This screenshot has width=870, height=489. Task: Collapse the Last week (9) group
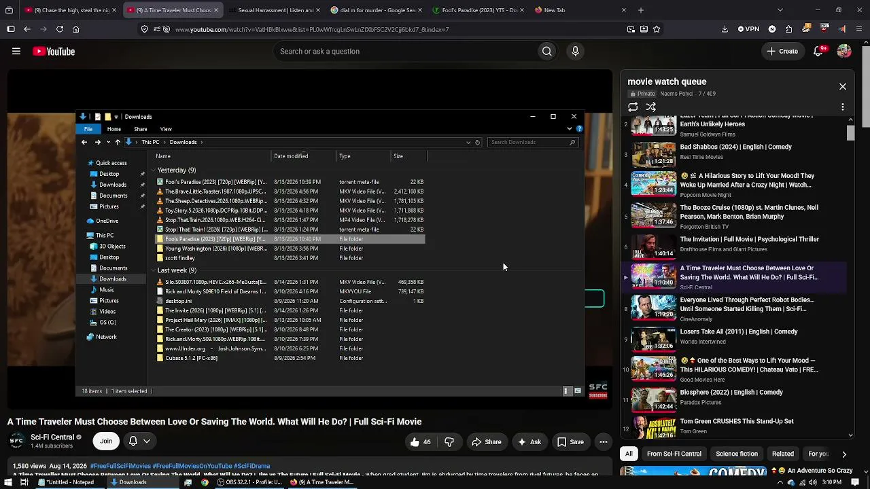(x=154, y=270)
